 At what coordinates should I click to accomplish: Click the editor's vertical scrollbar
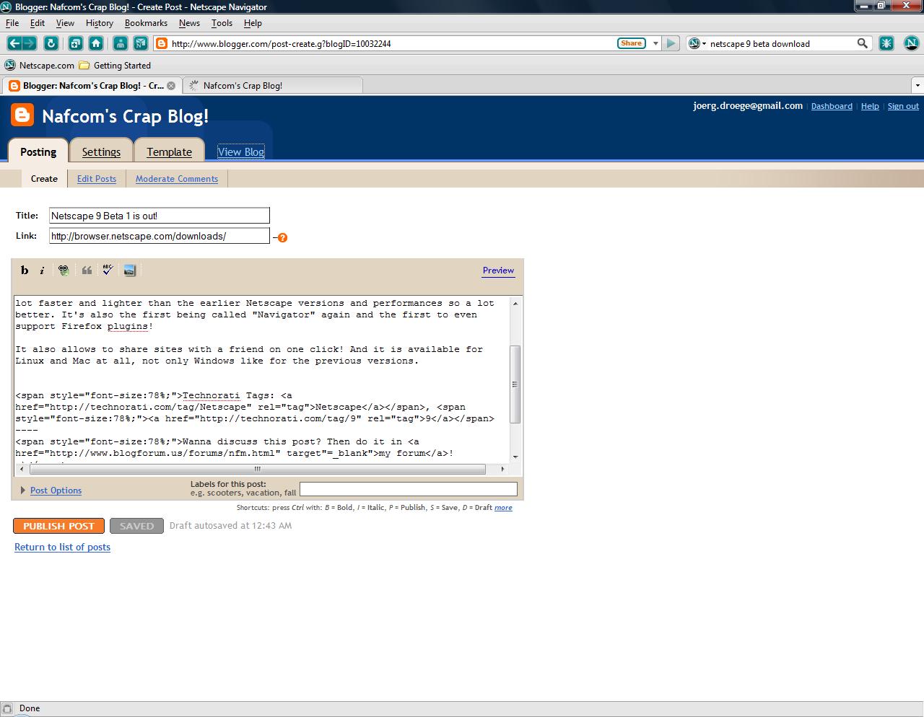pyautogui.click(x=515, y=375)
